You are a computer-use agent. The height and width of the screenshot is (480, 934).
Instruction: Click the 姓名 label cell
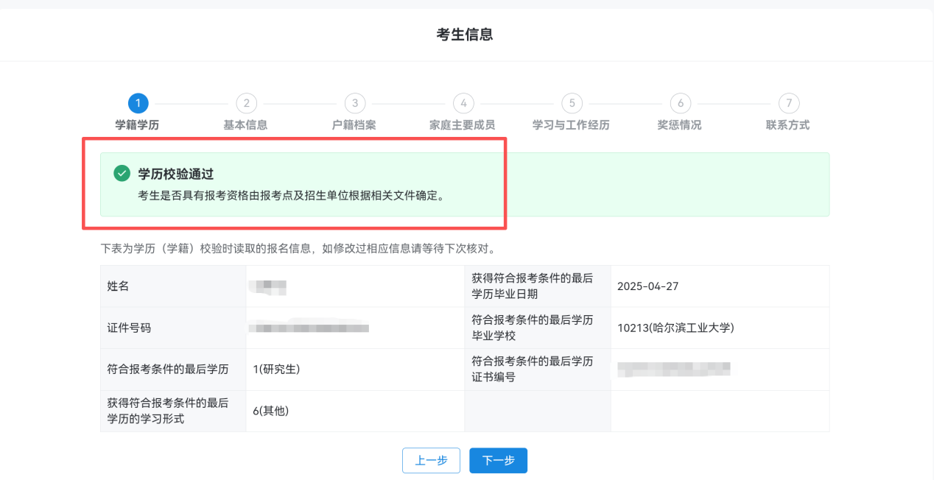pos(173,286)
